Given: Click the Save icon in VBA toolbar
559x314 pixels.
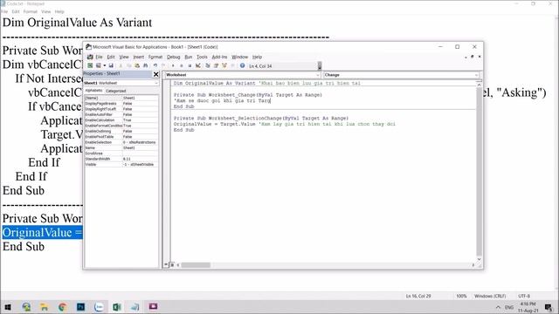Looking at the screenshot, I should pyautogui.click(x=111, y=66).
